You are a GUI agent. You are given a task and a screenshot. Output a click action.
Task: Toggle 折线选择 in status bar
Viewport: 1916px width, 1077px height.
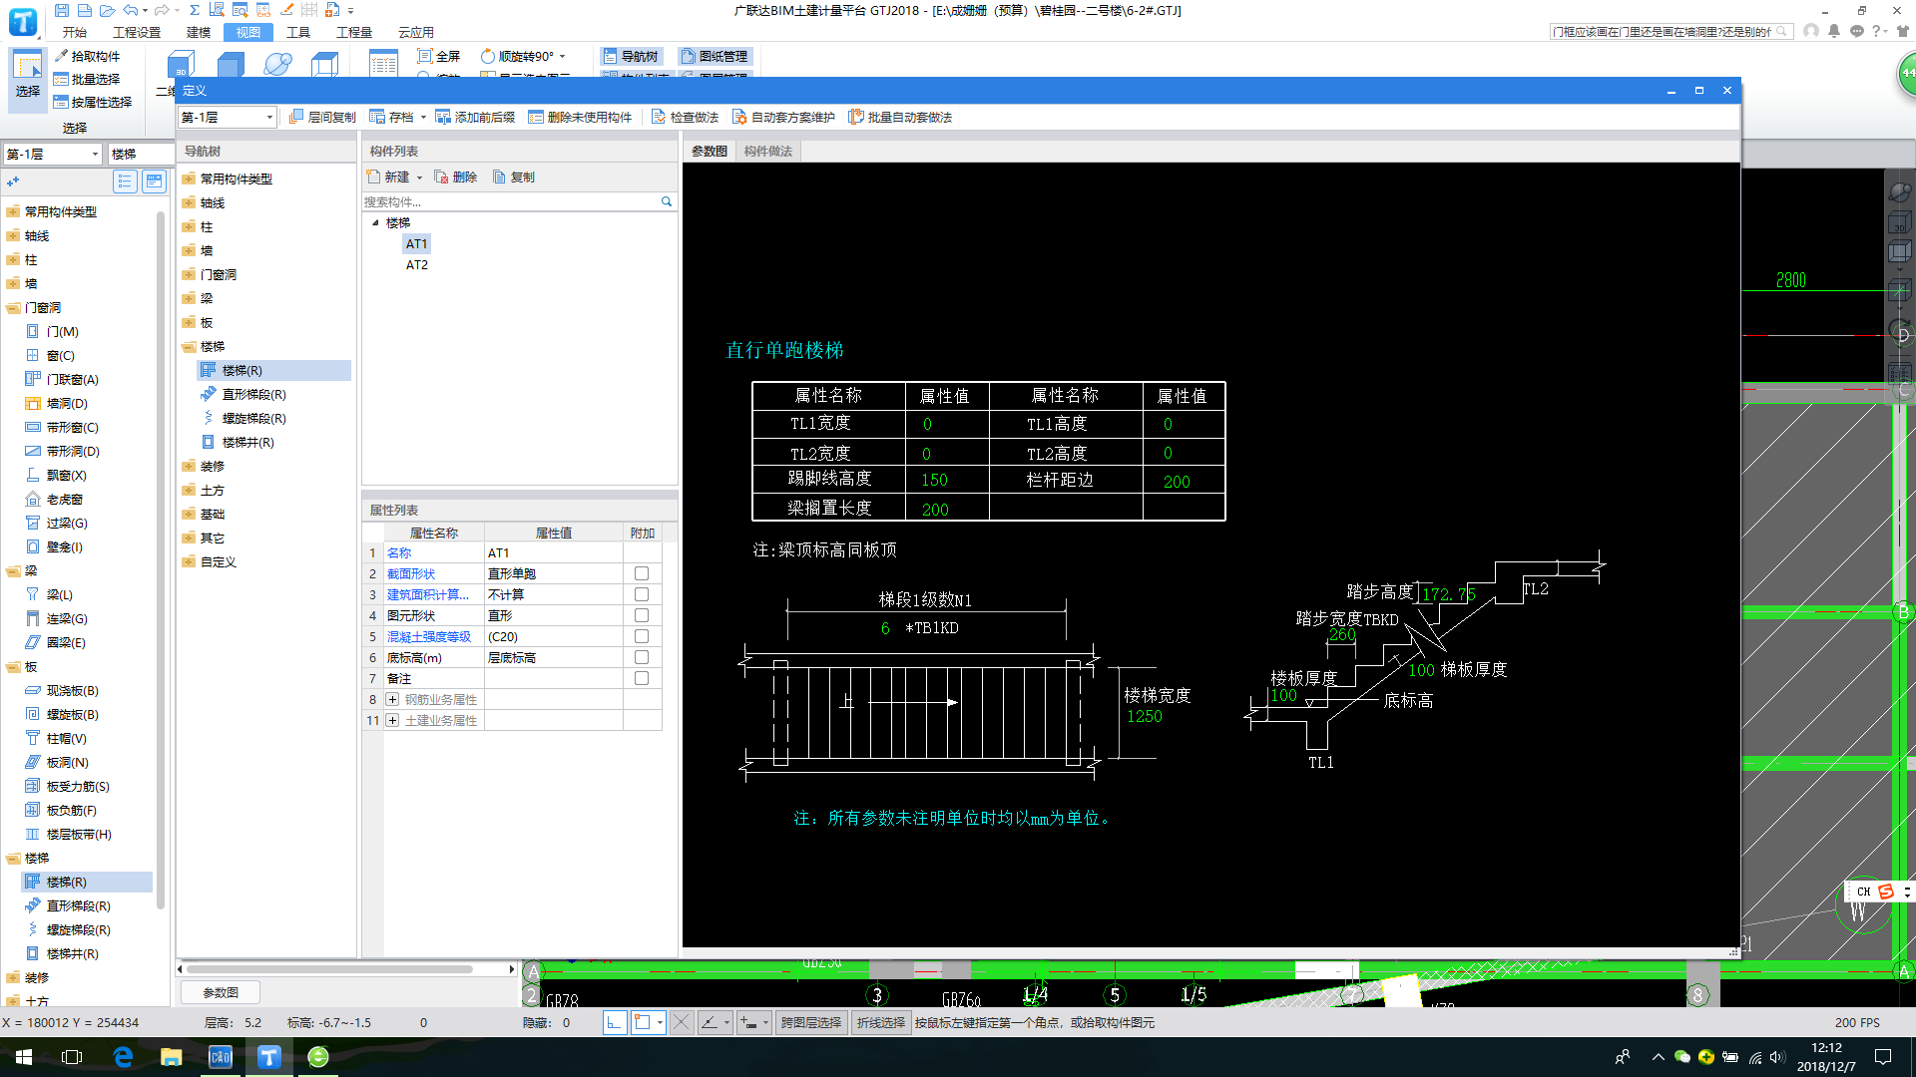coord(880,1022)
